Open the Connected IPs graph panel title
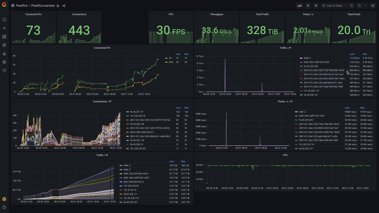Viewport: 379px width, 213px height. coord(102,48)
